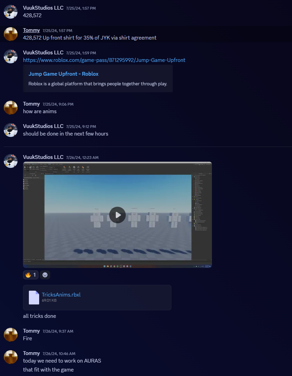Click VuukStudios LLC username at 9:12 PM
Screen dimensions: 292x376
(x=43, y=126)
